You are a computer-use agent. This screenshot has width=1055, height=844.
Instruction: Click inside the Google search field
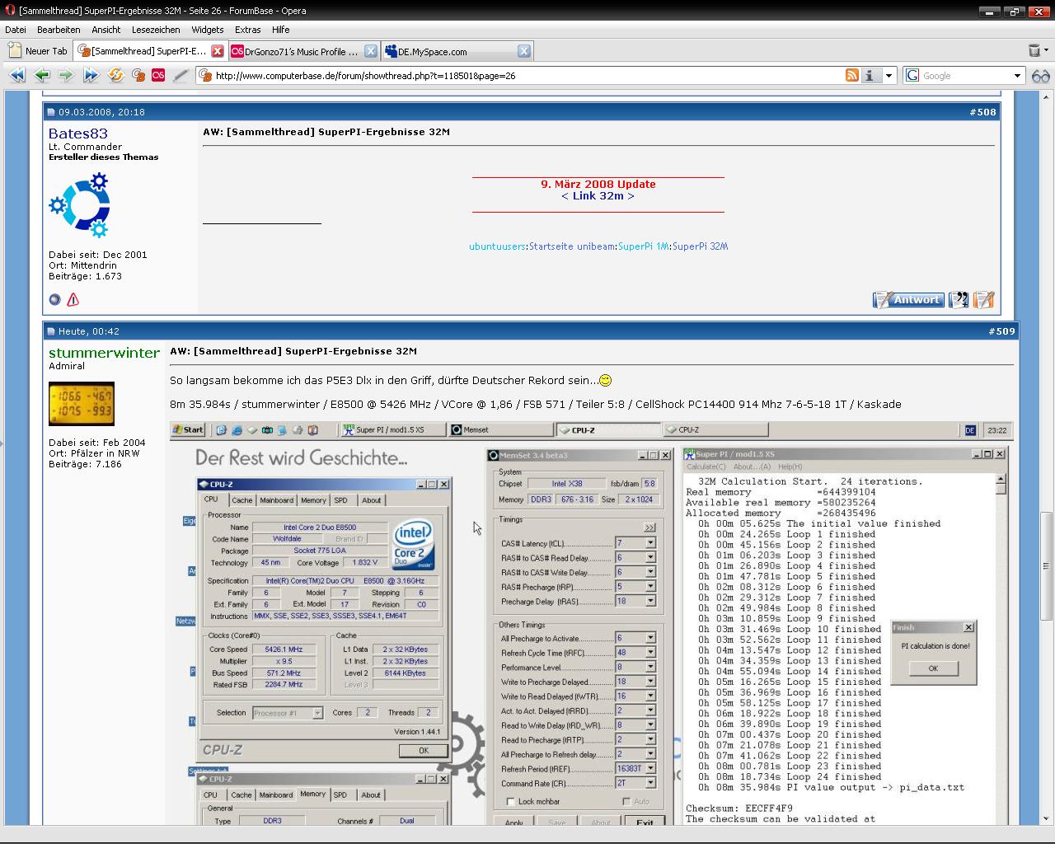pos(964,75)
